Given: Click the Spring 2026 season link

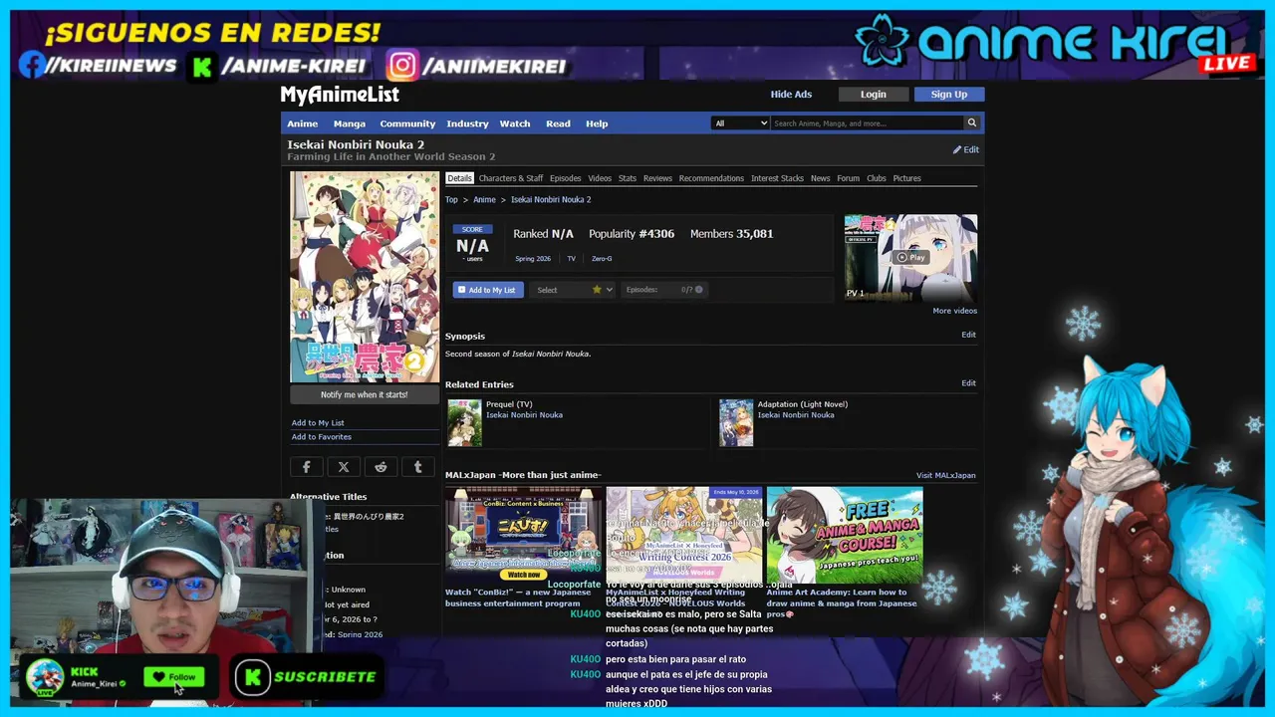Looking at the screenshot, I should pyautogui.click(x=533, y=259).
